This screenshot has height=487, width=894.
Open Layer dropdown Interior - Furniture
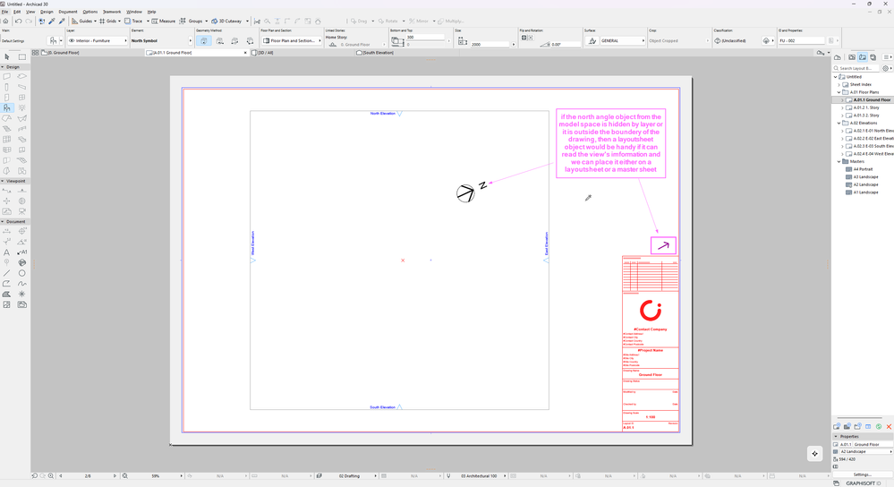98,41
